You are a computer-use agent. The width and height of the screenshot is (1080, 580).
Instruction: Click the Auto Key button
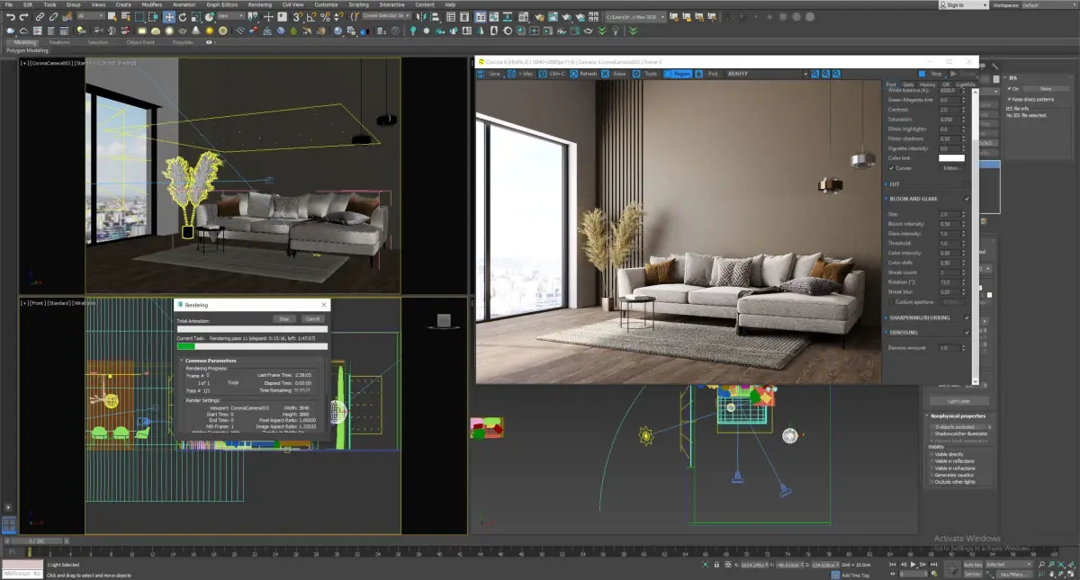click(972, 565)
